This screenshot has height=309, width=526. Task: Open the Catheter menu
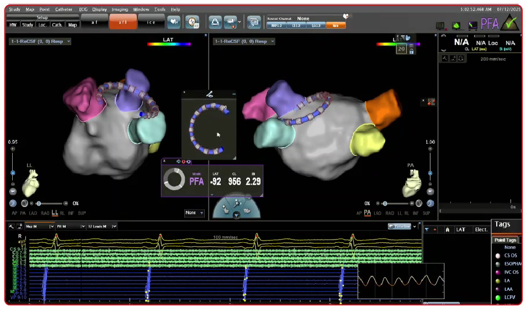(63, 9)
